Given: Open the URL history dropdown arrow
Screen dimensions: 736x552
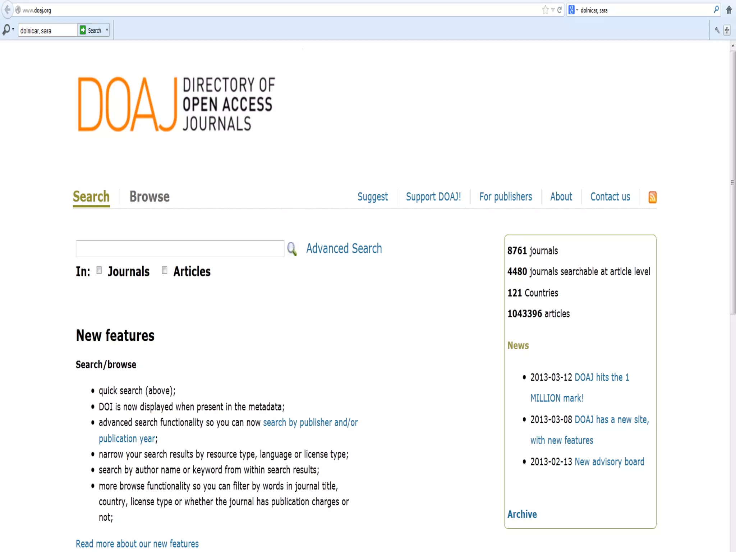Looking at the screenshot, I should pos(553,10).
